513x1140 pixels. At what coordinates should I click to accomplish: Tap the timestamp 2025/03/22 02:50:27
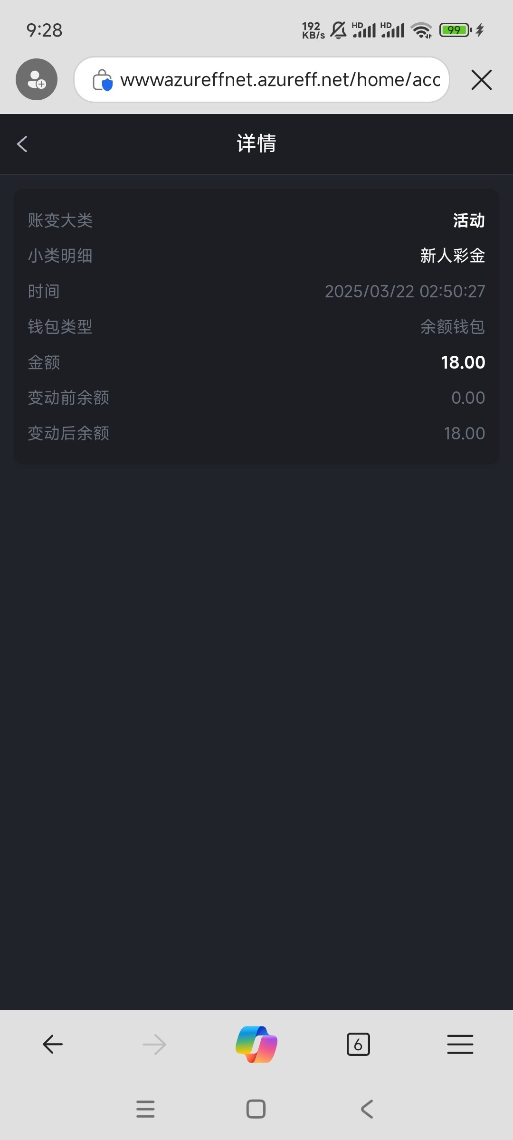point(405,291)
